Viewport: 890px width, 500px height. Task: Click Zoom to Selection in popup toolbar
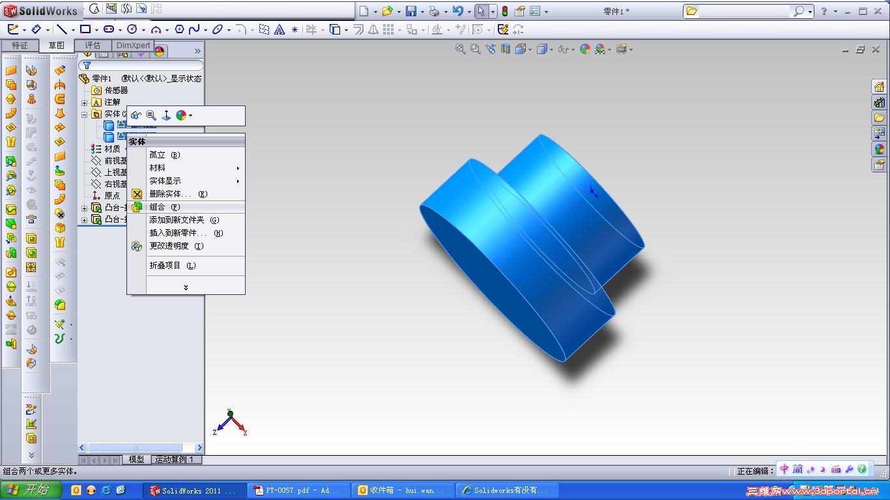[151, 115]
